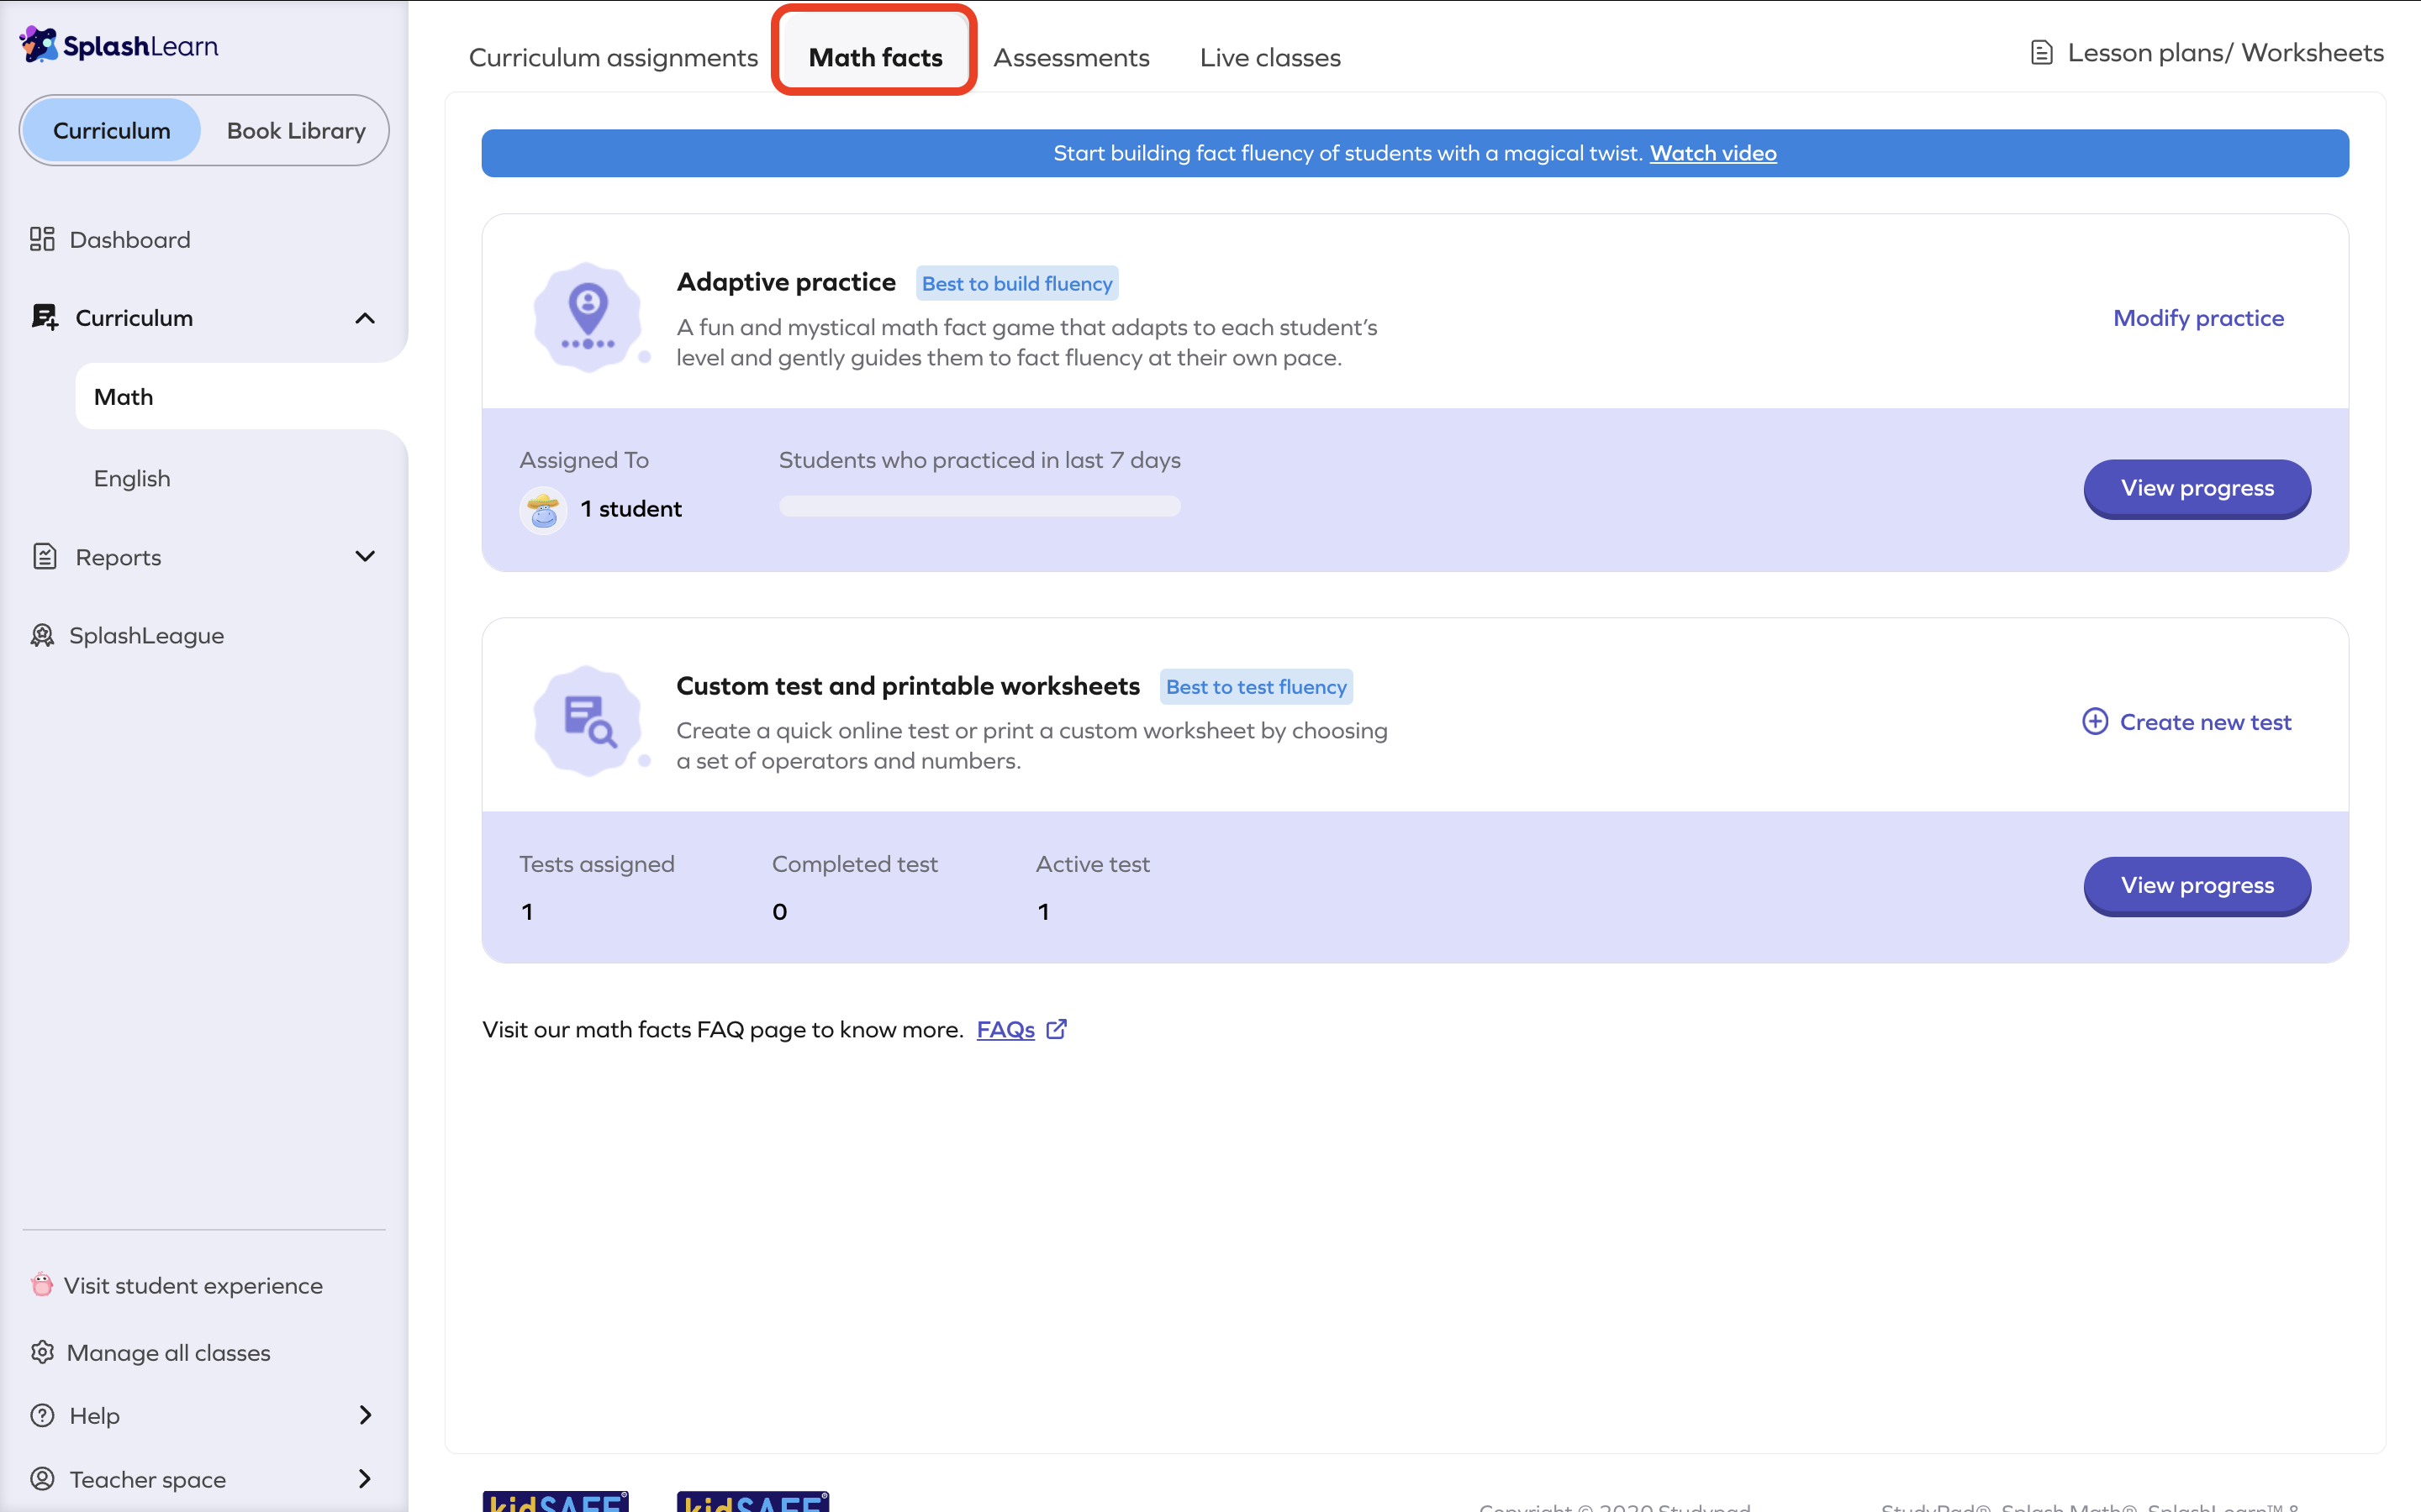This screenshot has width=2421, height=1512.
Task: Click the external link icon beside FAQs
Action: (x=1057, y=1029)
